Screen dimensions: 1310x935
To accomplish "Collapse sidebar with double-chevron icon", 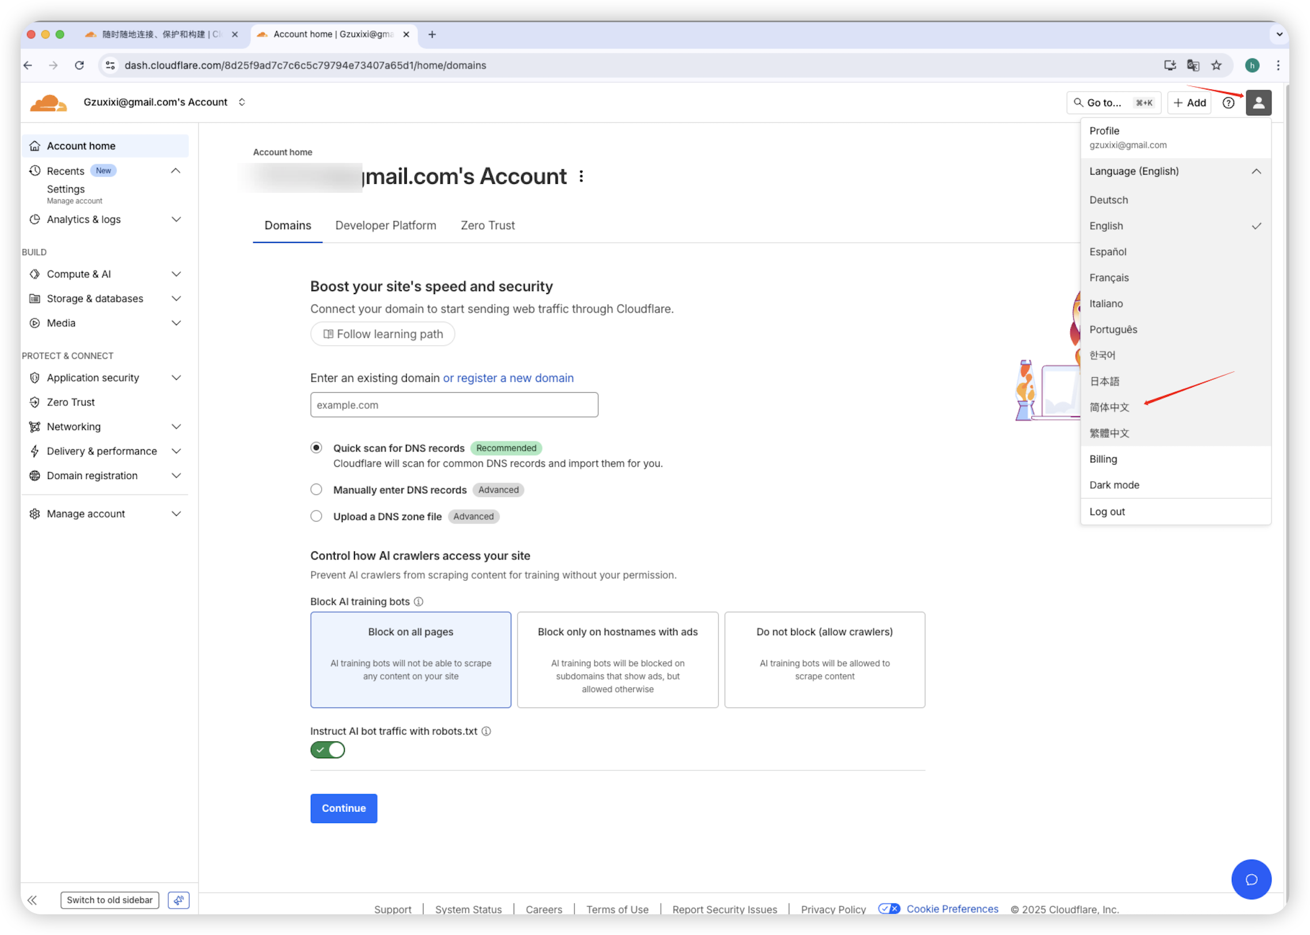I will tap(32, 900).
